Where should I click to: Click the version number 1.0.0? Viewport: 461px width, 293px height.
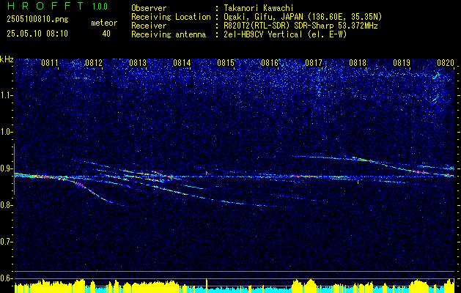[x=100, y=7]
